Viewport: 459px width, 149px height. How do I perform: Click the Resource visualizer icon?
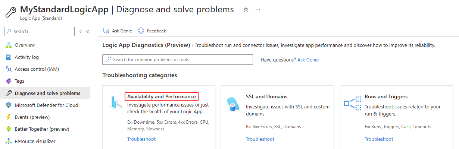pyautogui.click(x=9, y=141)
